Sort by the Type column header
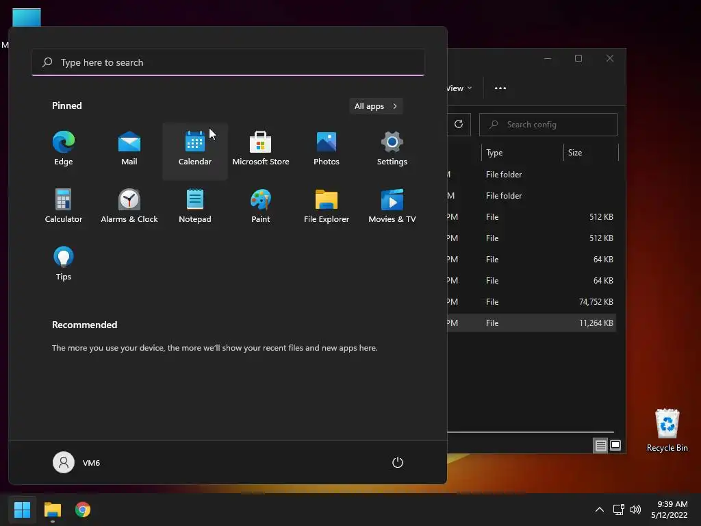This screenshot has height=526, width=701. [x=522, y=153]
